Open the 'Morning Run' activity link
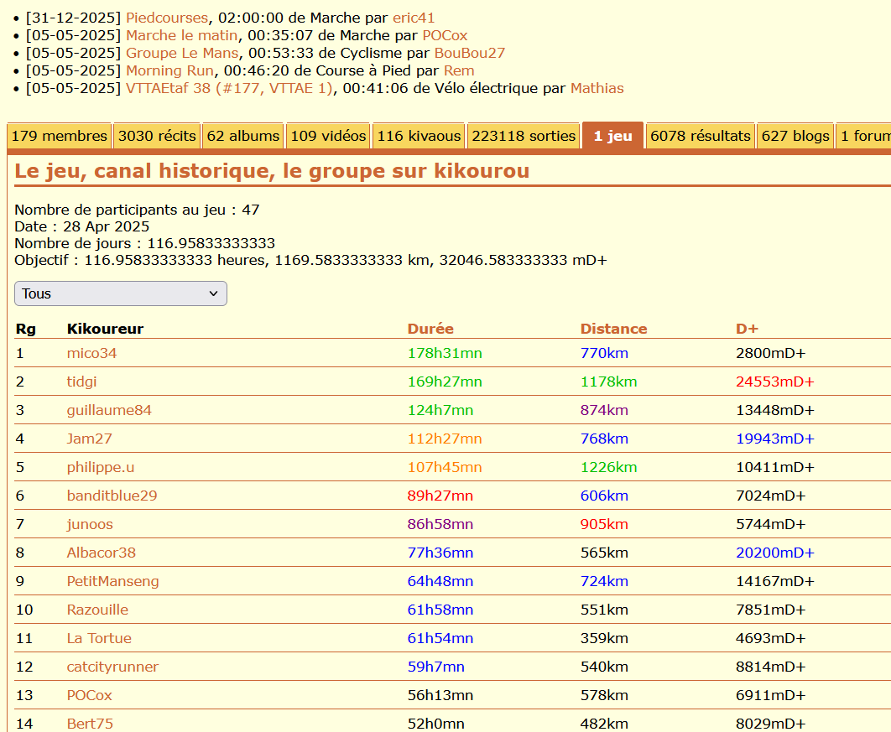This screenshot has height=732, width=891. pyautogui.click(x=170, y=70)
